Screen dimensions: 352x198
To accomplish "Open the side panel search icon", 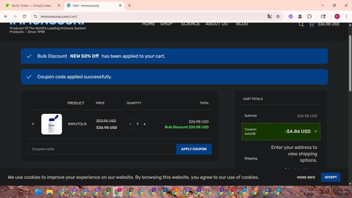I will point(323,16).
